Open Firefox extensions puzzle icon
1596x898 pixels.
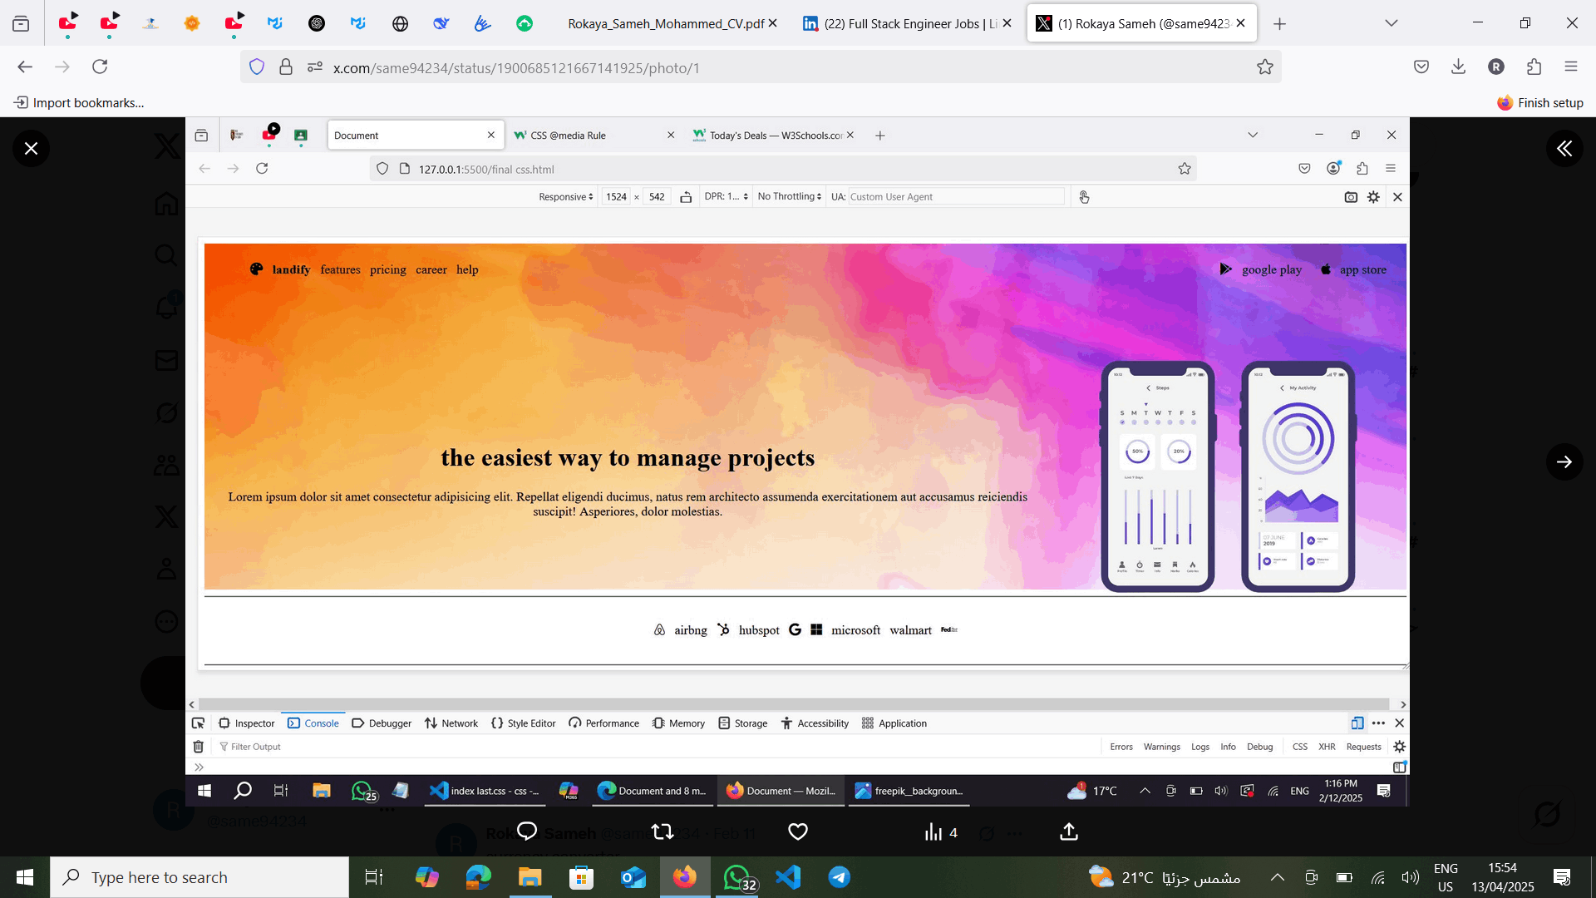pos(1534,67)
